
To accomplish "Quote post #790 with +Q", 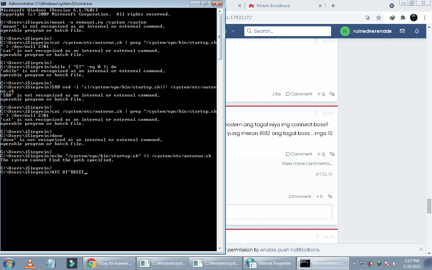I will pyautogui.click(x=321, y=154).
